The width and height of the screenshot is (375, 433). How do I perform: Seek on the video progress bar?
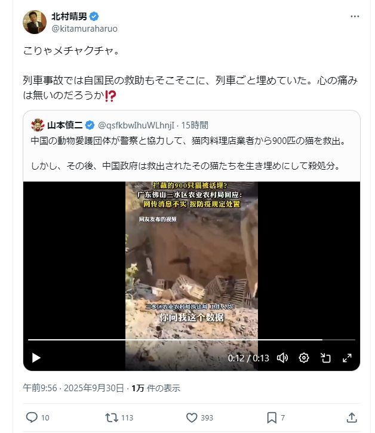(191, 340)
